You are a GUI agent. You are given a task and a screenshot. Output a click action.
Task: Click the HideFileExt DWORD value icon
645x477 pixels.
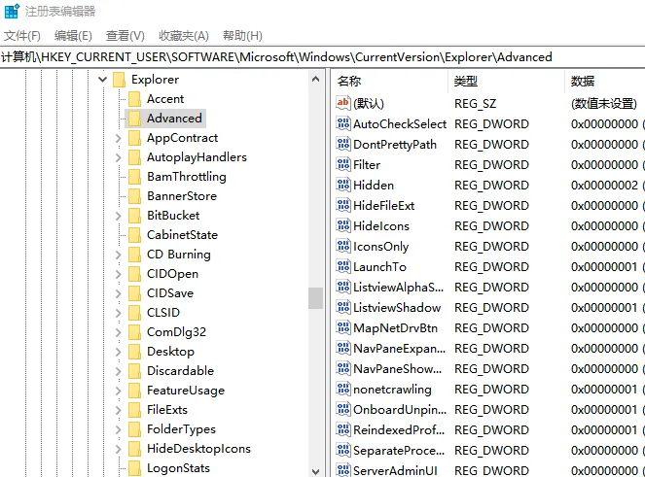(x=343, y=205)
